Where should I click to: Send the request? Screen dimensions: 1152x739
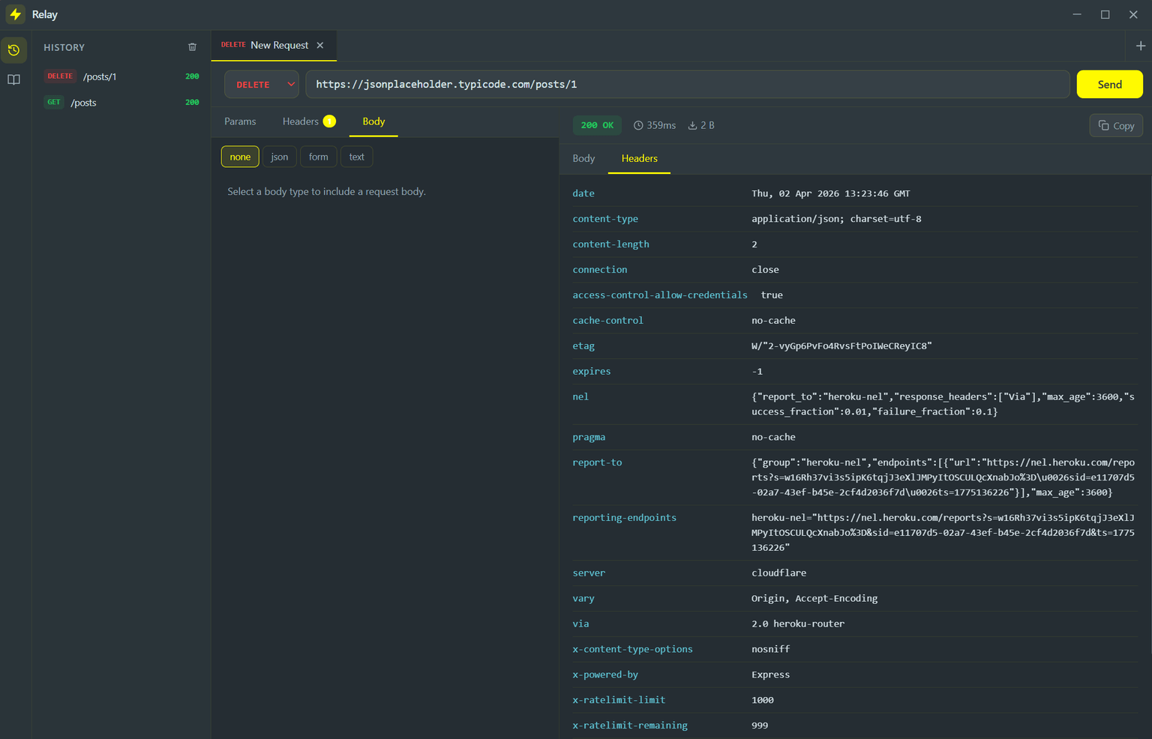click(1109, 85)
